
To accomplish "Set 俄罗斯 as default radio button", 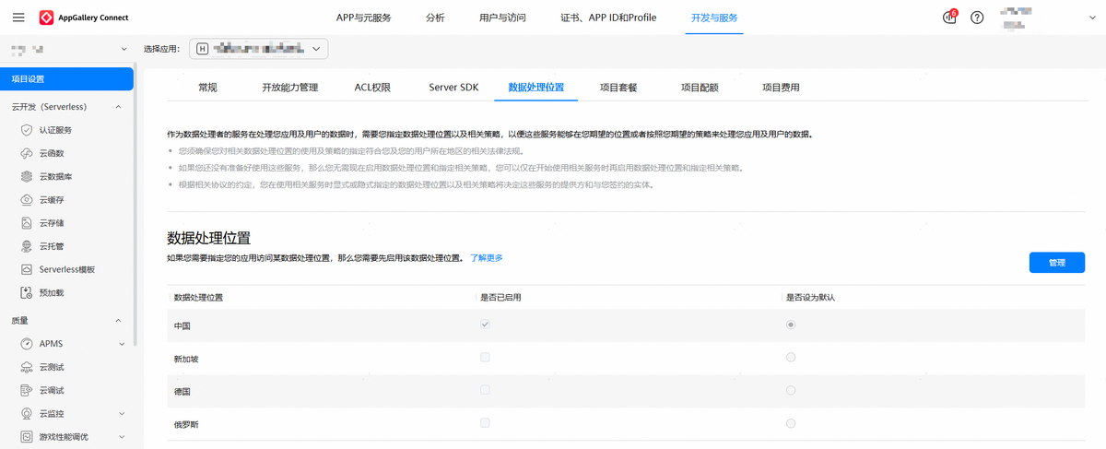I will 791,423.
